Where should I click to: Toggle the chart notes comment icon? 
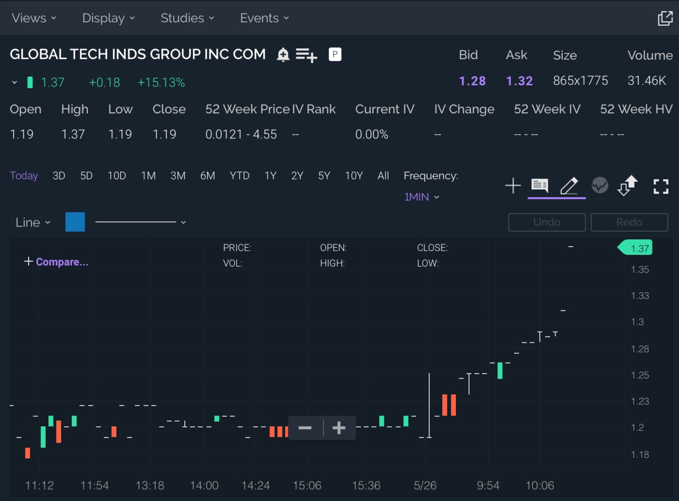click(540, 186)
